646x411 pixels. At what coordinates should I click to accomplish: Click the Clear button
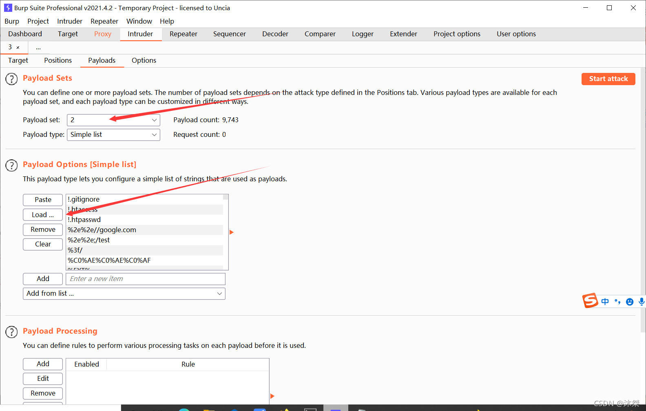43,244
